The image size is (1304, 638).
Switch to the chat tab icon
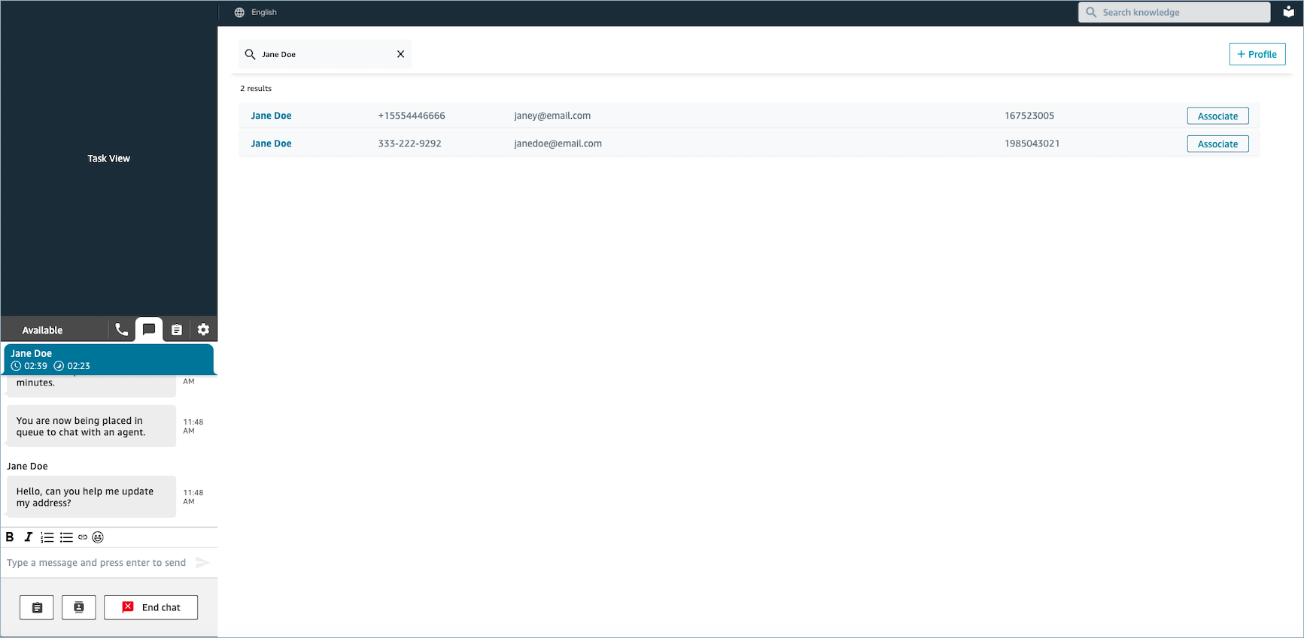click(x=149, y=329)
